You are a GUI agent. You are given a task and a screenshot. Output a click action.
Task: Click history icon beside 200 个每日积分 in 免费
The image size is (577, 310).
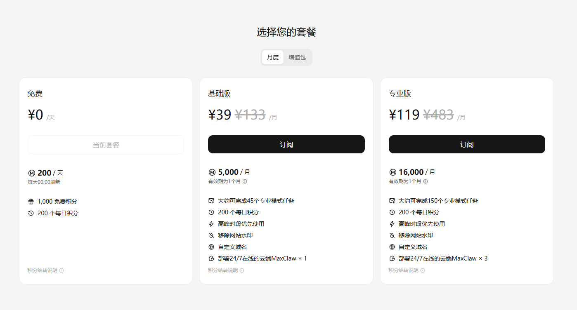(31, 213)
